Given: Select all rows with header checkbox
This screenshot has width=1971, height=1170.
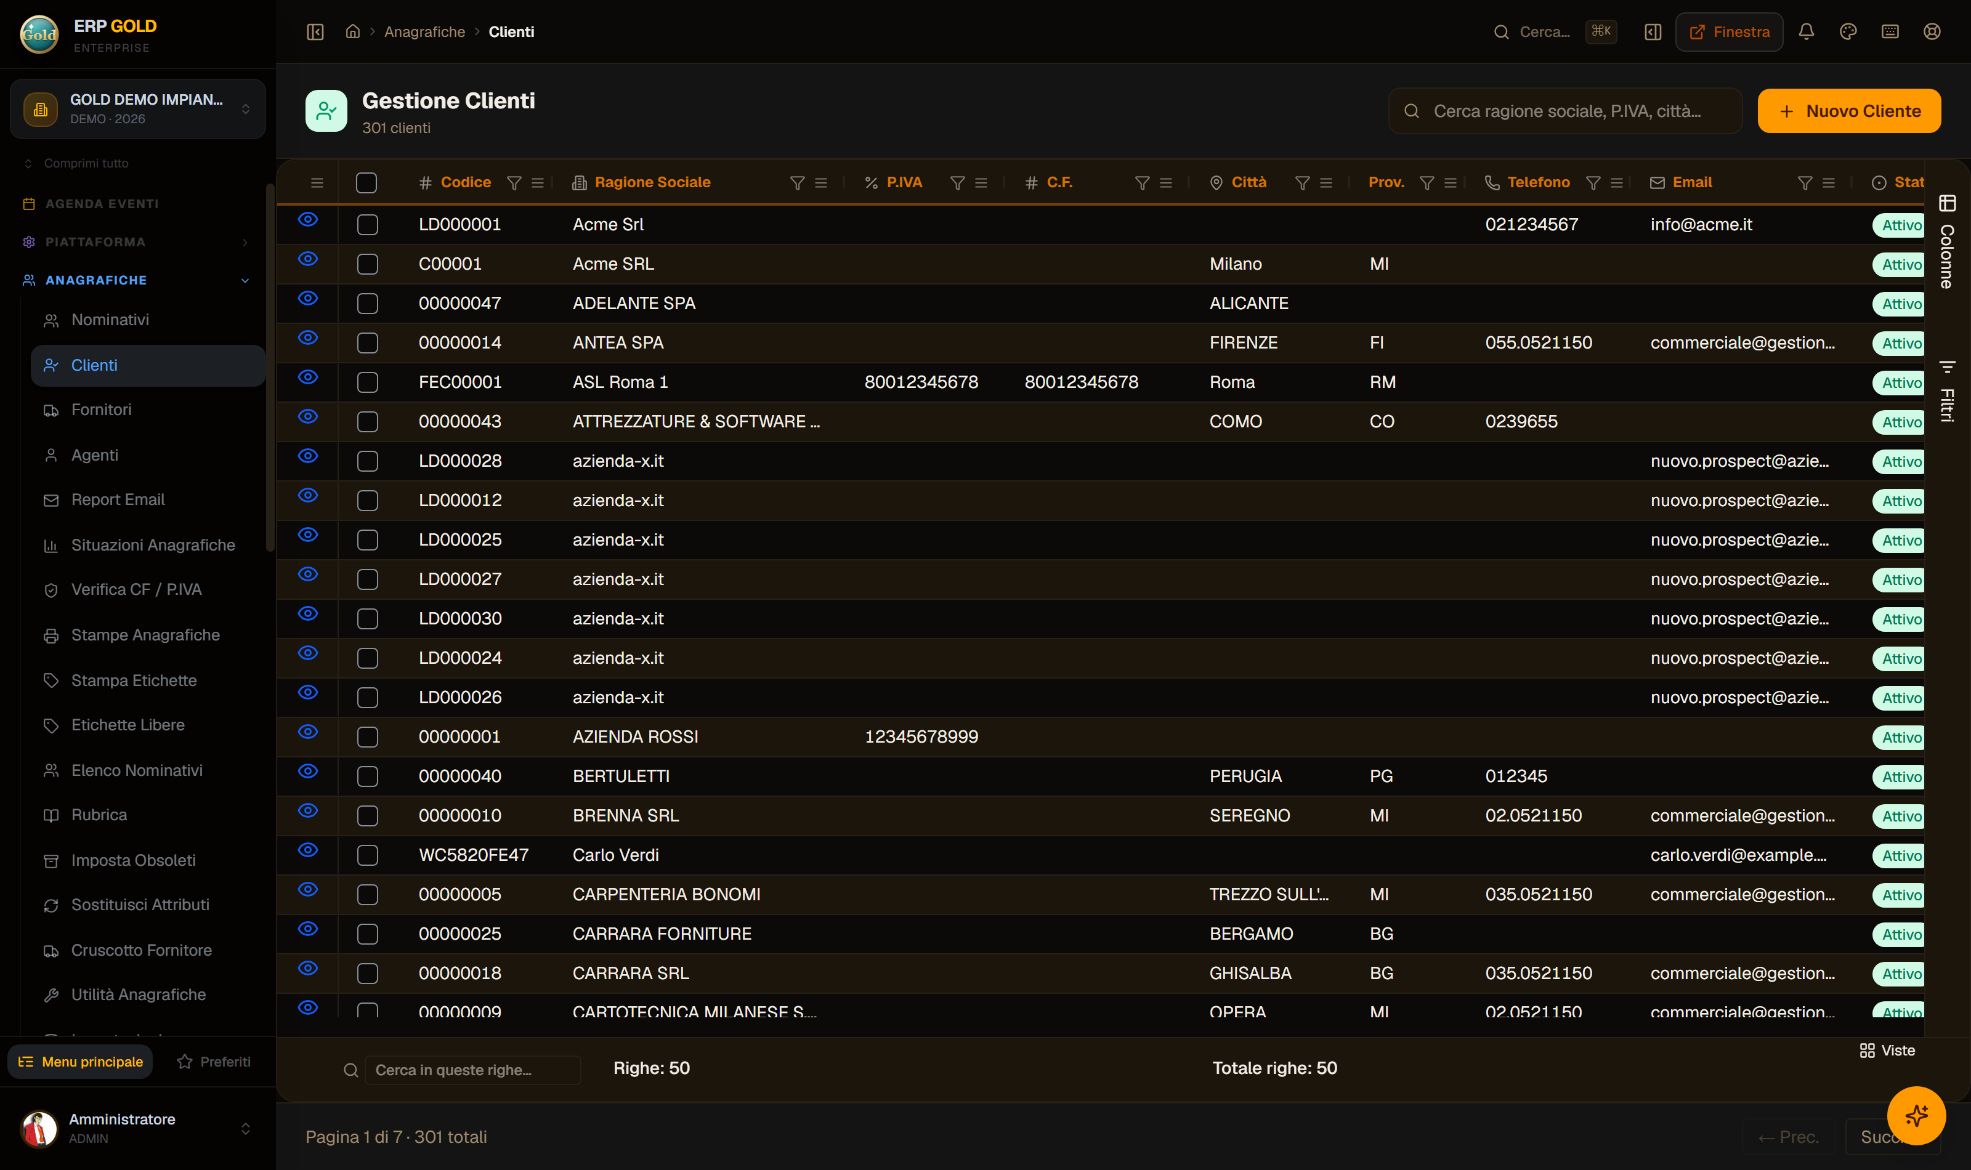Looking at the screenshot, I should coord(366,183).
